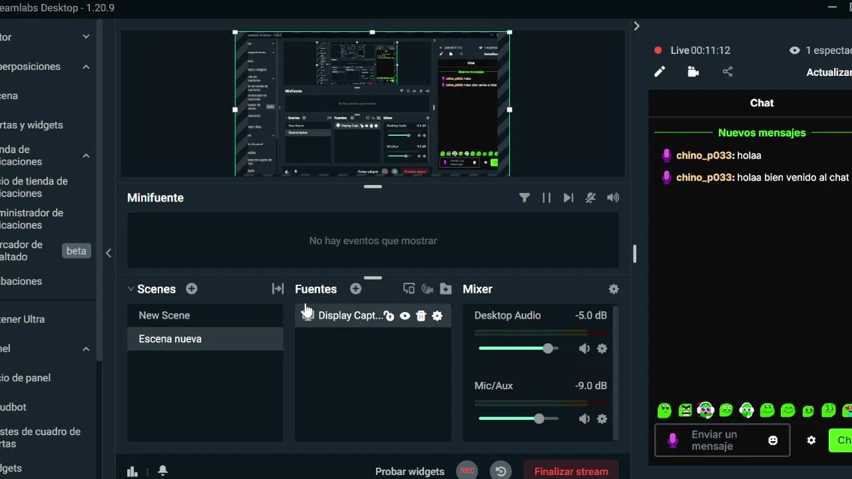This screenshot has height=479, width=852.
Task: Hide Display Capture using eye icon
Action: pyautogui.click(x=405, y=316)
